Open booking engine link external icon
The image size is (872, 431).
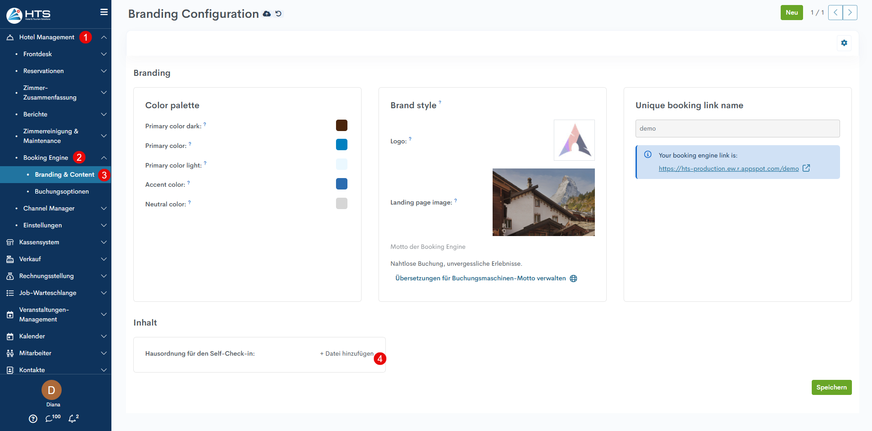(x=806, y=168)
